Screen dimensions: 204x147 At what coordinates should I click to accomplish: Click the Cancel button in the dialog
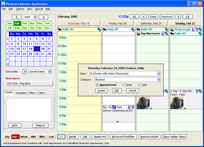[x=132, y=91]
